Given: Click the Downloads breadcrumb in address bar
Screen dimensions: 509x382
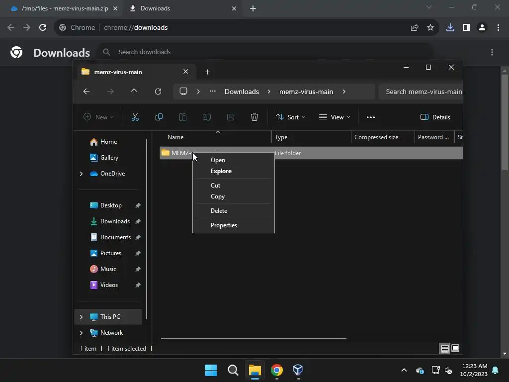Looking at the screenshot, I should coord(242,92).
